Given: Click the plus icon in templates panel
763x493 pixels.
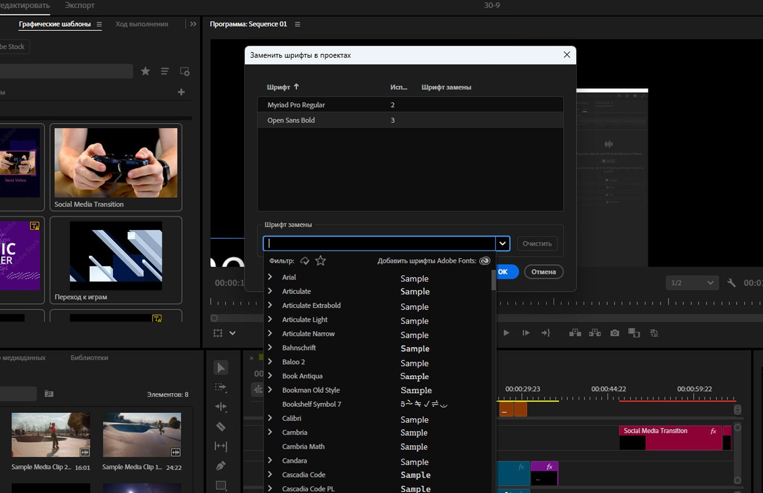Looking at the screenshot, I should 181,92.
